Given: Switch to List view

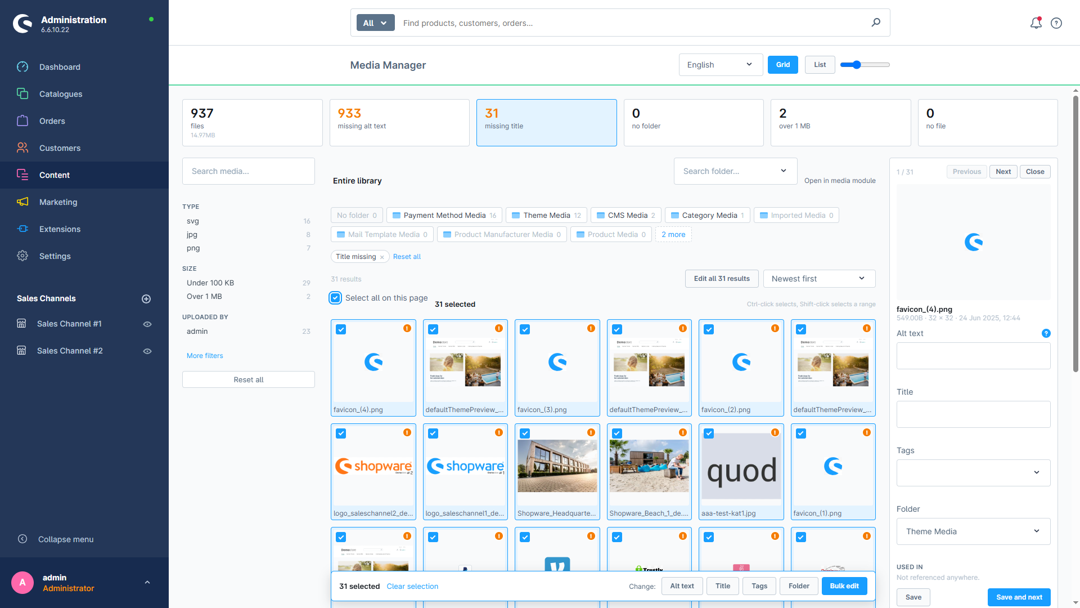Looking at the screenshot, I should point(820,65).
